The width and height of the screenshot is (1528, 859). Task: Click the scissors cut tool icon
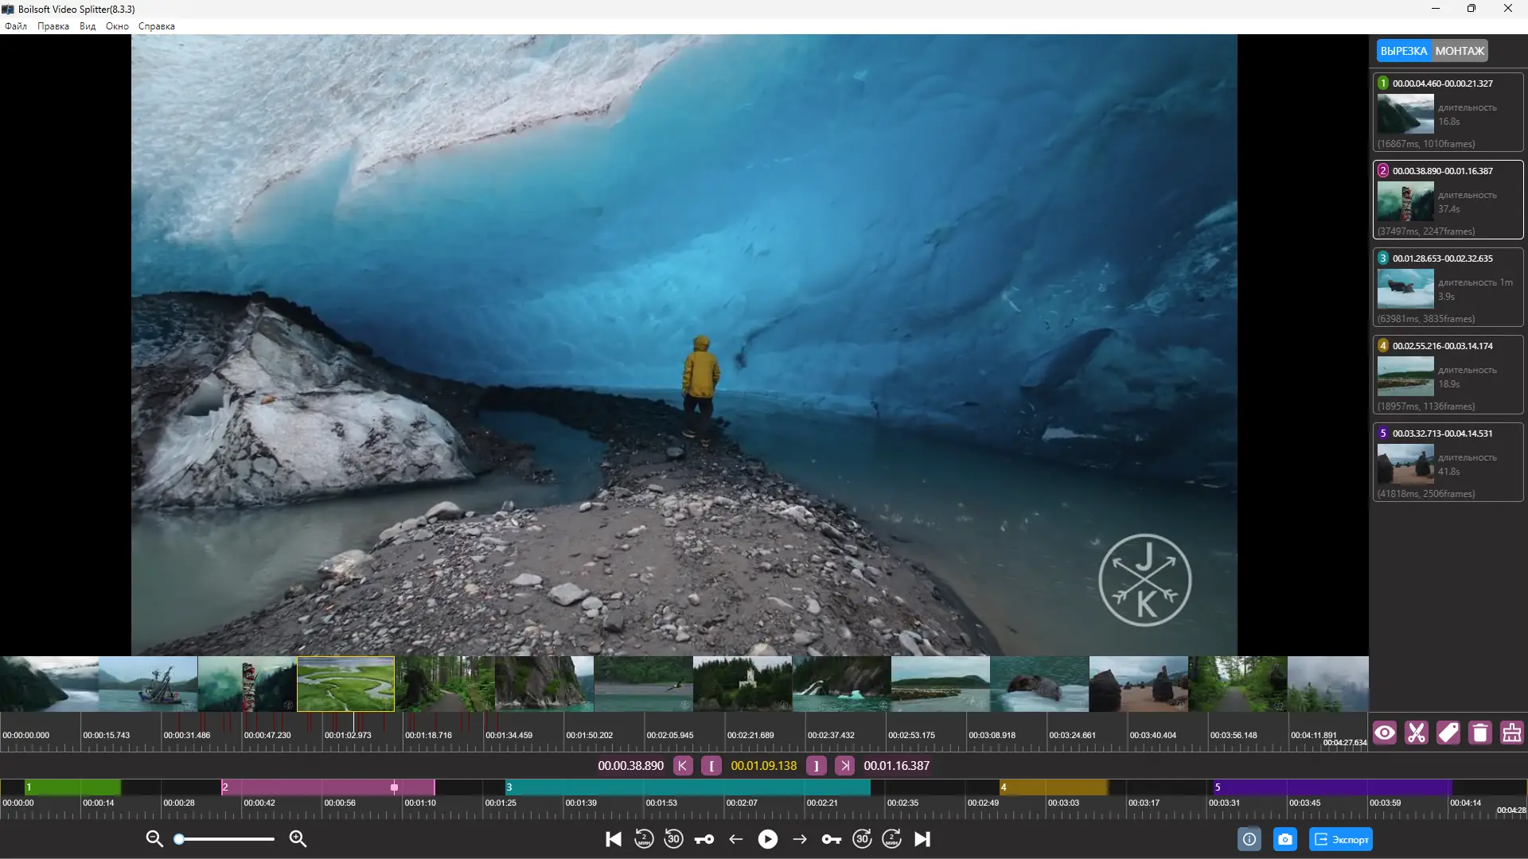coord(1417,733)
